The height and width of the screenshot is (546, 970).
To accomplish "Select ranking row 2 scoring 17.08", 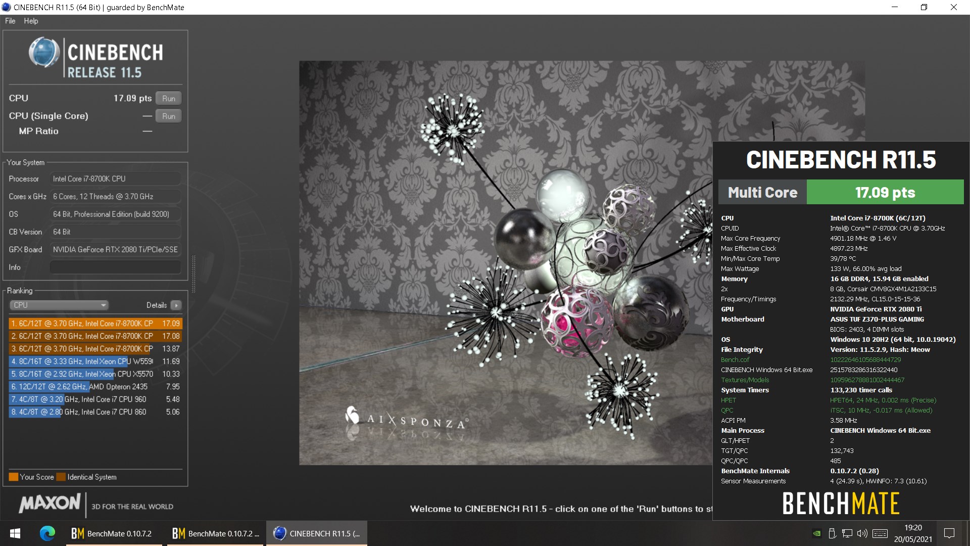I will [95, 336].
